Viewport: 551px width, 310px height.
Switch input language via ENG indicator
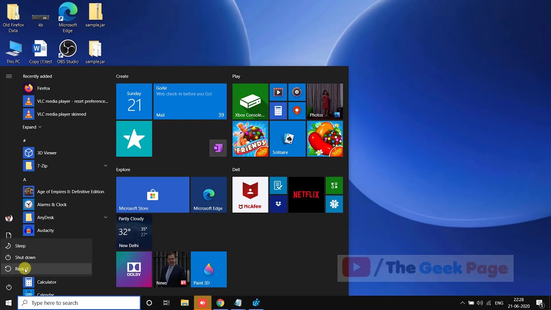click(x=499, y=303)
